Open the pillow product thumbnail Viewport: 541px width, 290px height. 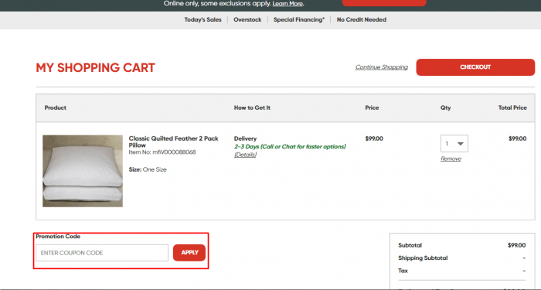[83, 171]
